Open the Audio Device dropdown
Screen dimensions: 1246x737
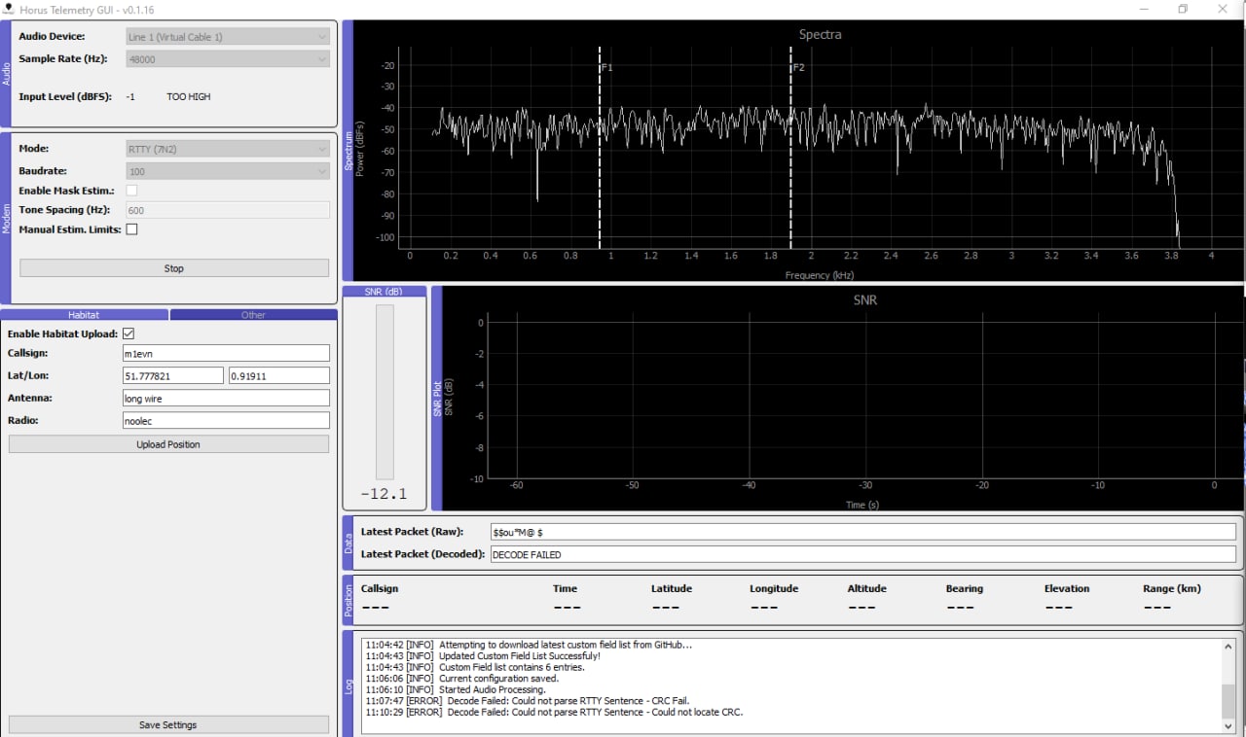227,37
